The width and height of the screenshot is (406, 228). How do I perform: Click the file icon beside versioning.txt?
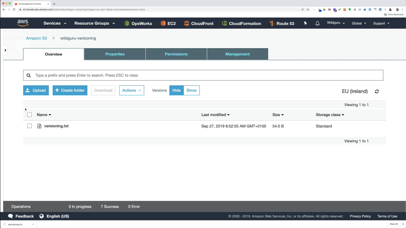[39, 126]
